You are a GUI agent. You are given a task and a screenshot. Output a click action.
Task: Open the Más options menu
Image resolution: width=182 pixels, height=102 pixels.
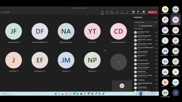pyautogui.click(x=127, y=12)
